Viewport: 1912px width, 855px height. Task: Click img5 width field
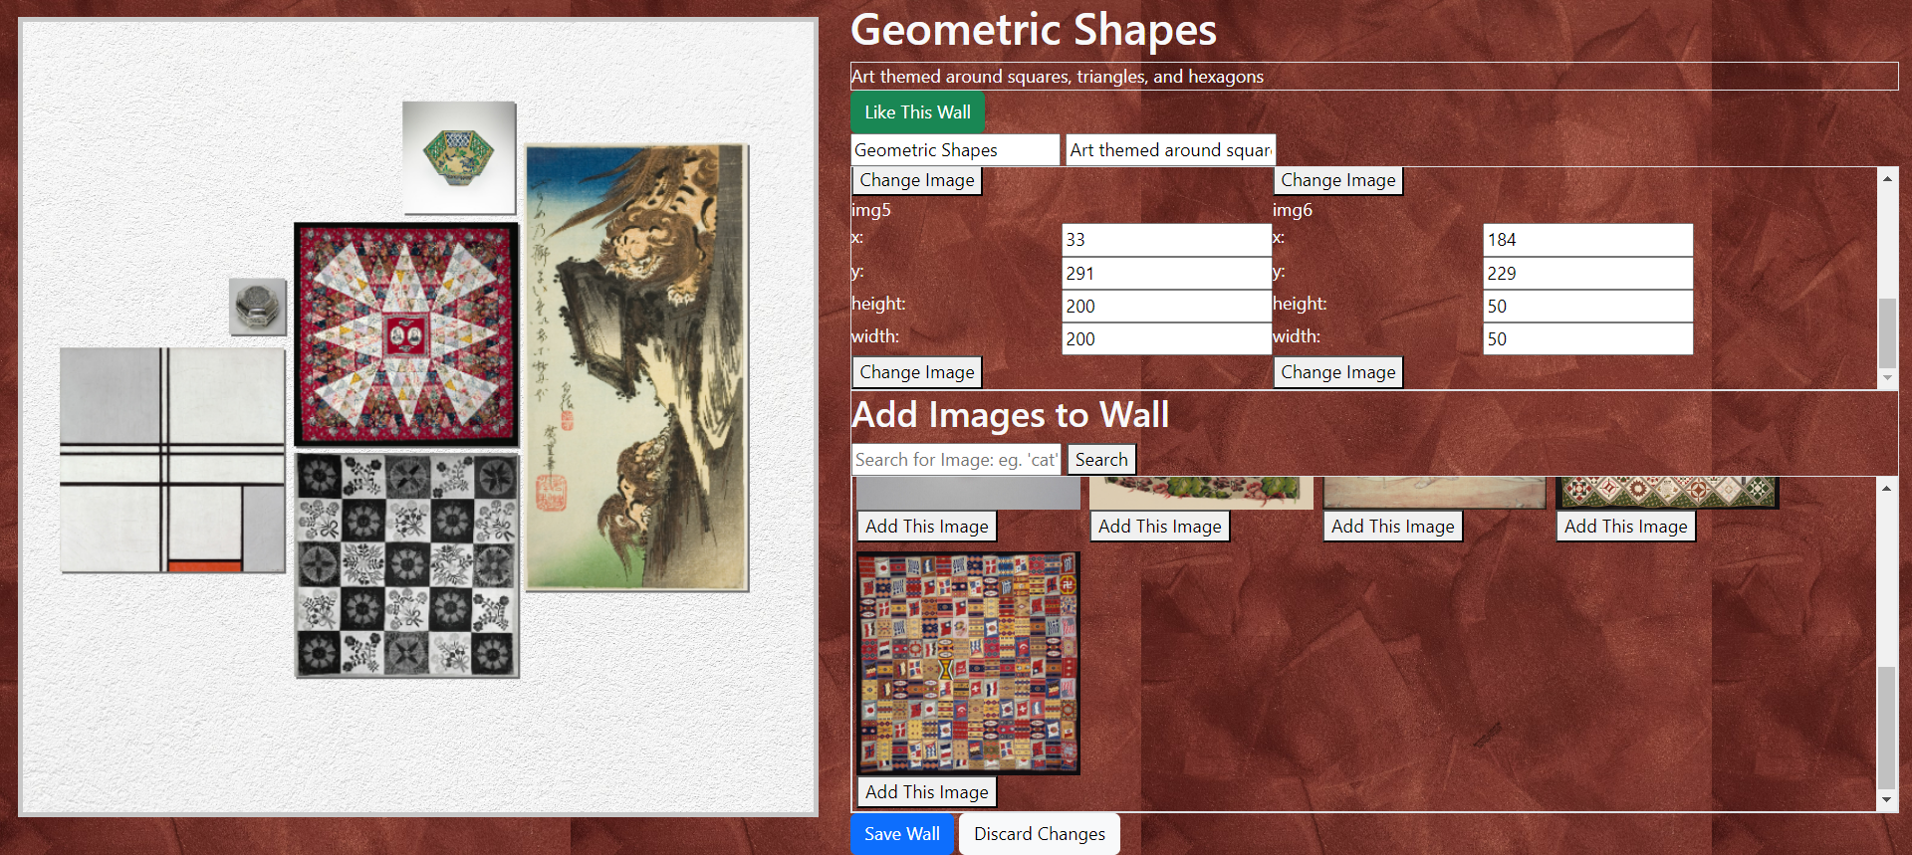[x=1166, y=339]
